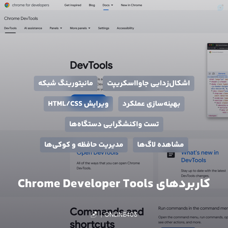Click the بهینه‌سازی عملکرد tag

[x=151, y=104]
